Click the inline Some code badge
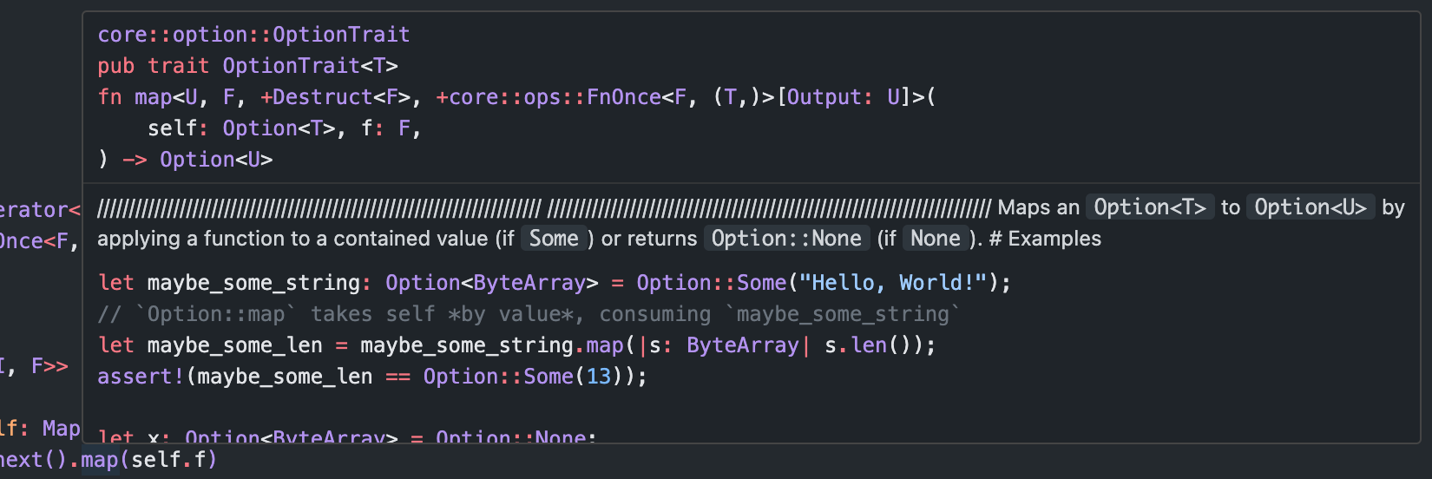The image size is (1432, 479). (554, 239)
